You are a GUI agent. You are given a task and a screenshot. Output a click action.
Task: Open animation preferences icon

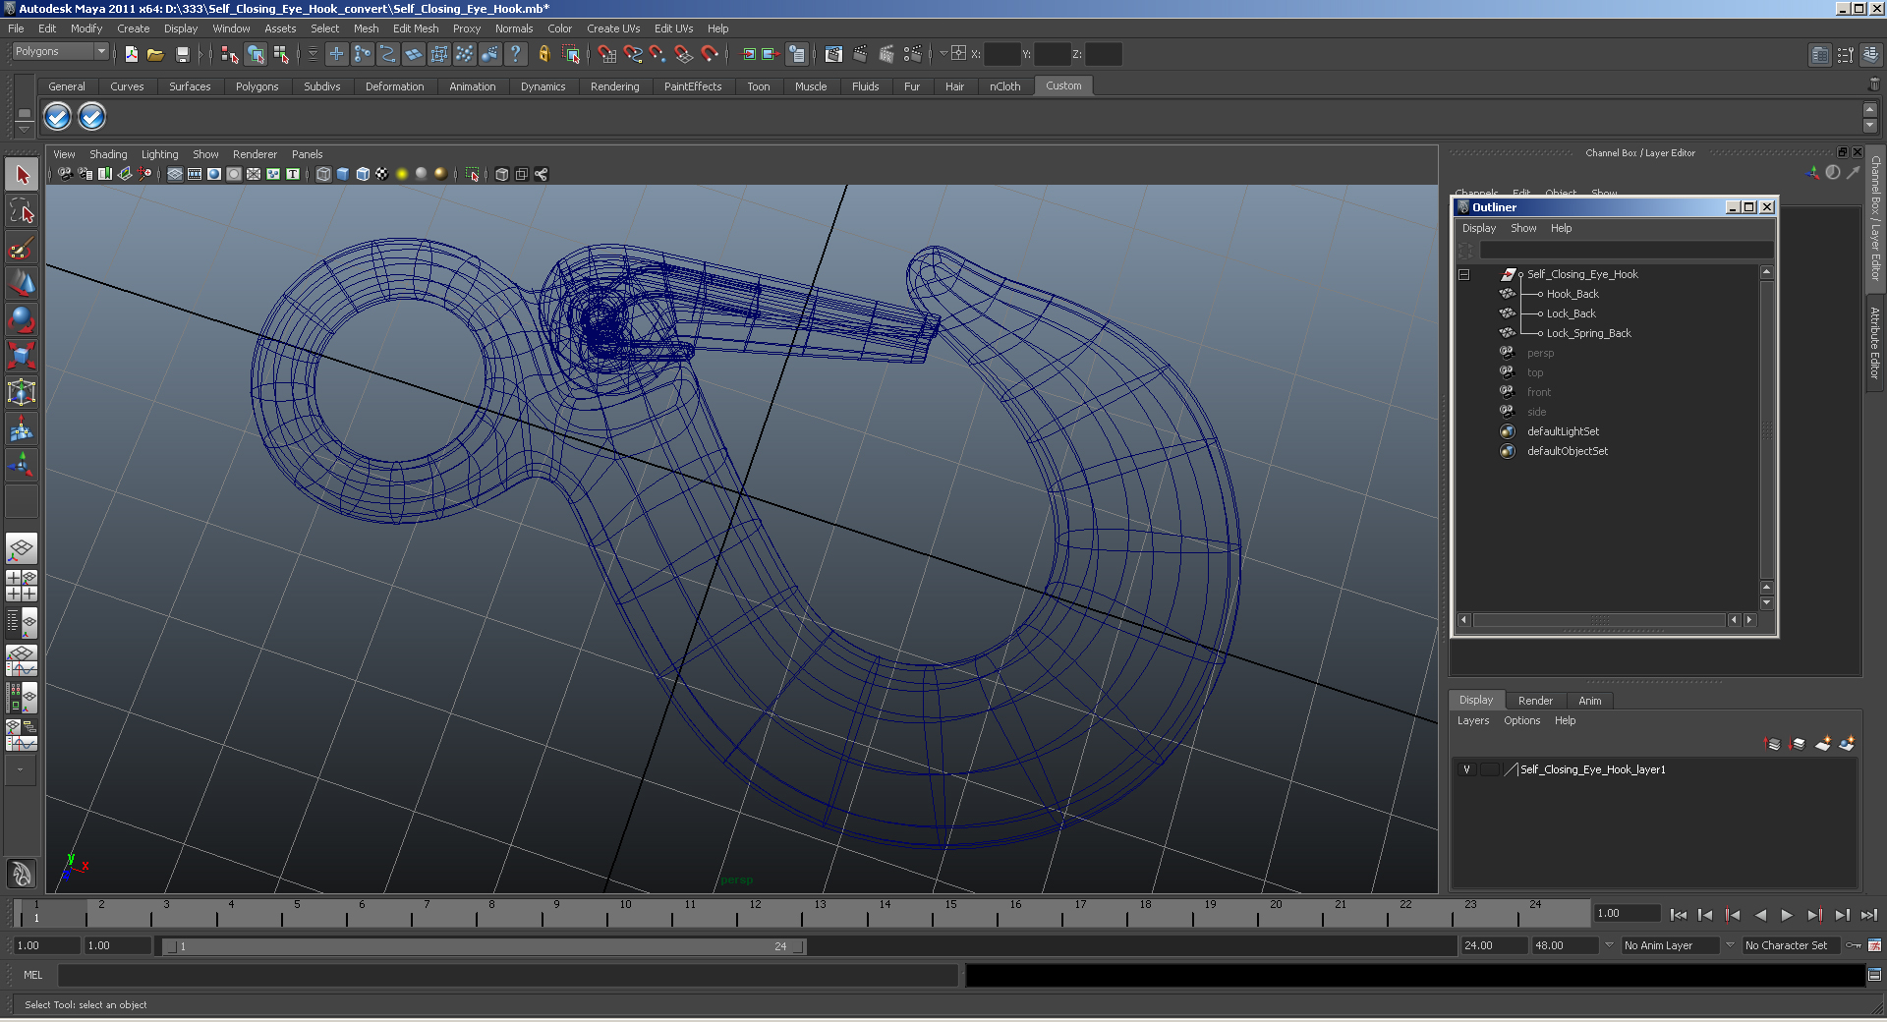pyautogui.click(x=1874, y=945)
